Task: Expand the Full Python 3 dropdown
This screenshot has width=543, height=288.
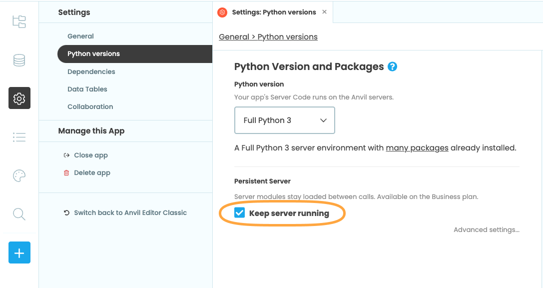Action: [x=284, y=120]
